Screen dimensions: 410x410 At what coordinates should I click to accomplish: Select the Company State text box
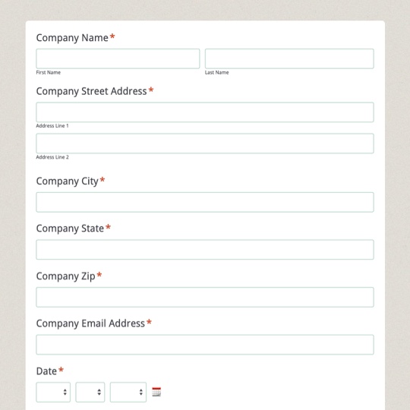pyautogui.click(x=205, y=250)
